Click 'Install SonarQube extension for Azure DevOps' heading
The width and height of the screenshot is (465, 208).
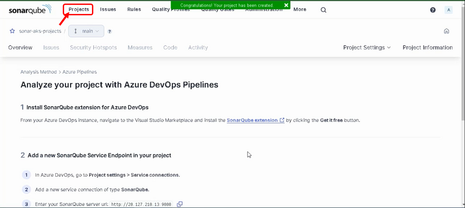87,107
